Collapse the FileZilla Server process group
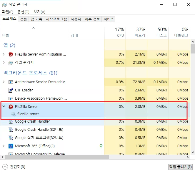The height and width of the screenshot is (174, 195). [4, 107]
